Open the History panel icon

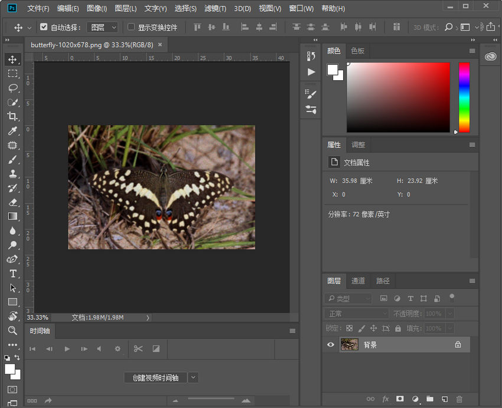point(311,56)
